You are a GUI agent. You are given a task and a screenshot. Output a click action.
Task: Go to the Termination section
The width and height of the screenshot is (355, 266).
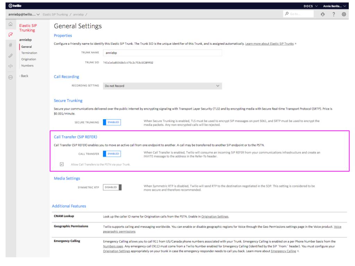[x=29, y=53]
